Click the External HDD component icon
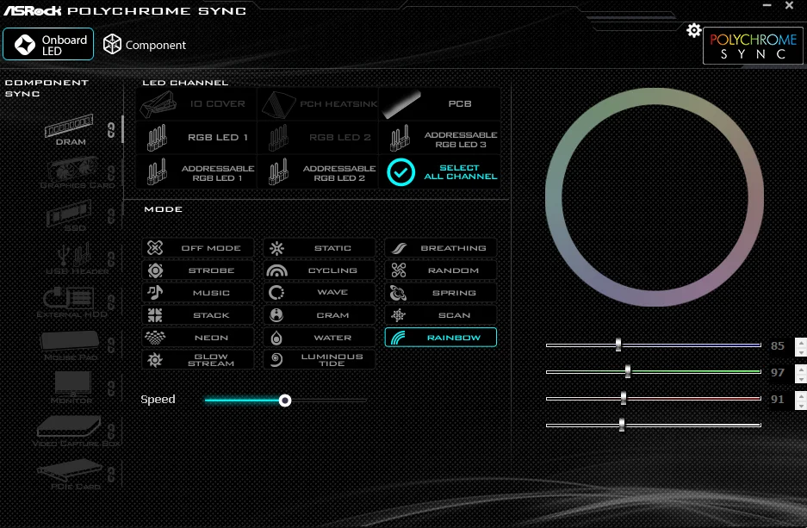Image resolution: width=807 pixels, height=528 pixels. point(69,298)
